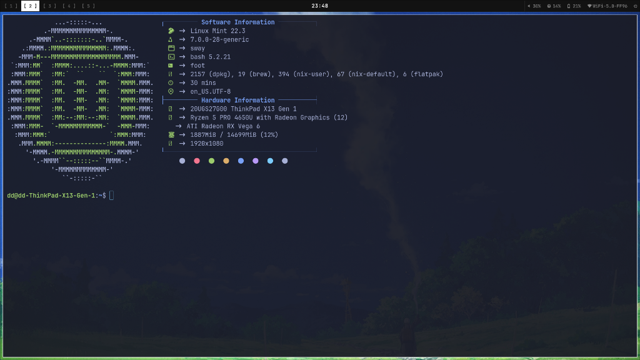
Task: Click the Linux Mint ASCII art logo
Action: pos(81,100)
